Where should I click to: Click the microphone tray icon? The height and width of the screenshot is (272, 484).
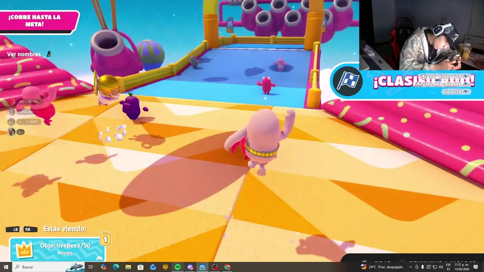(422, 267)
